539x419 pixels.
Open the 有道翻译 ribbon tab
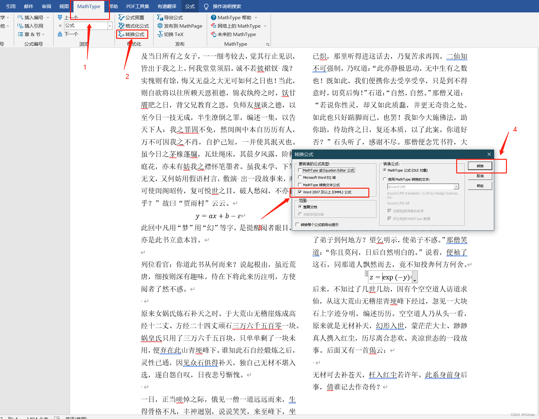click(167, 6)
